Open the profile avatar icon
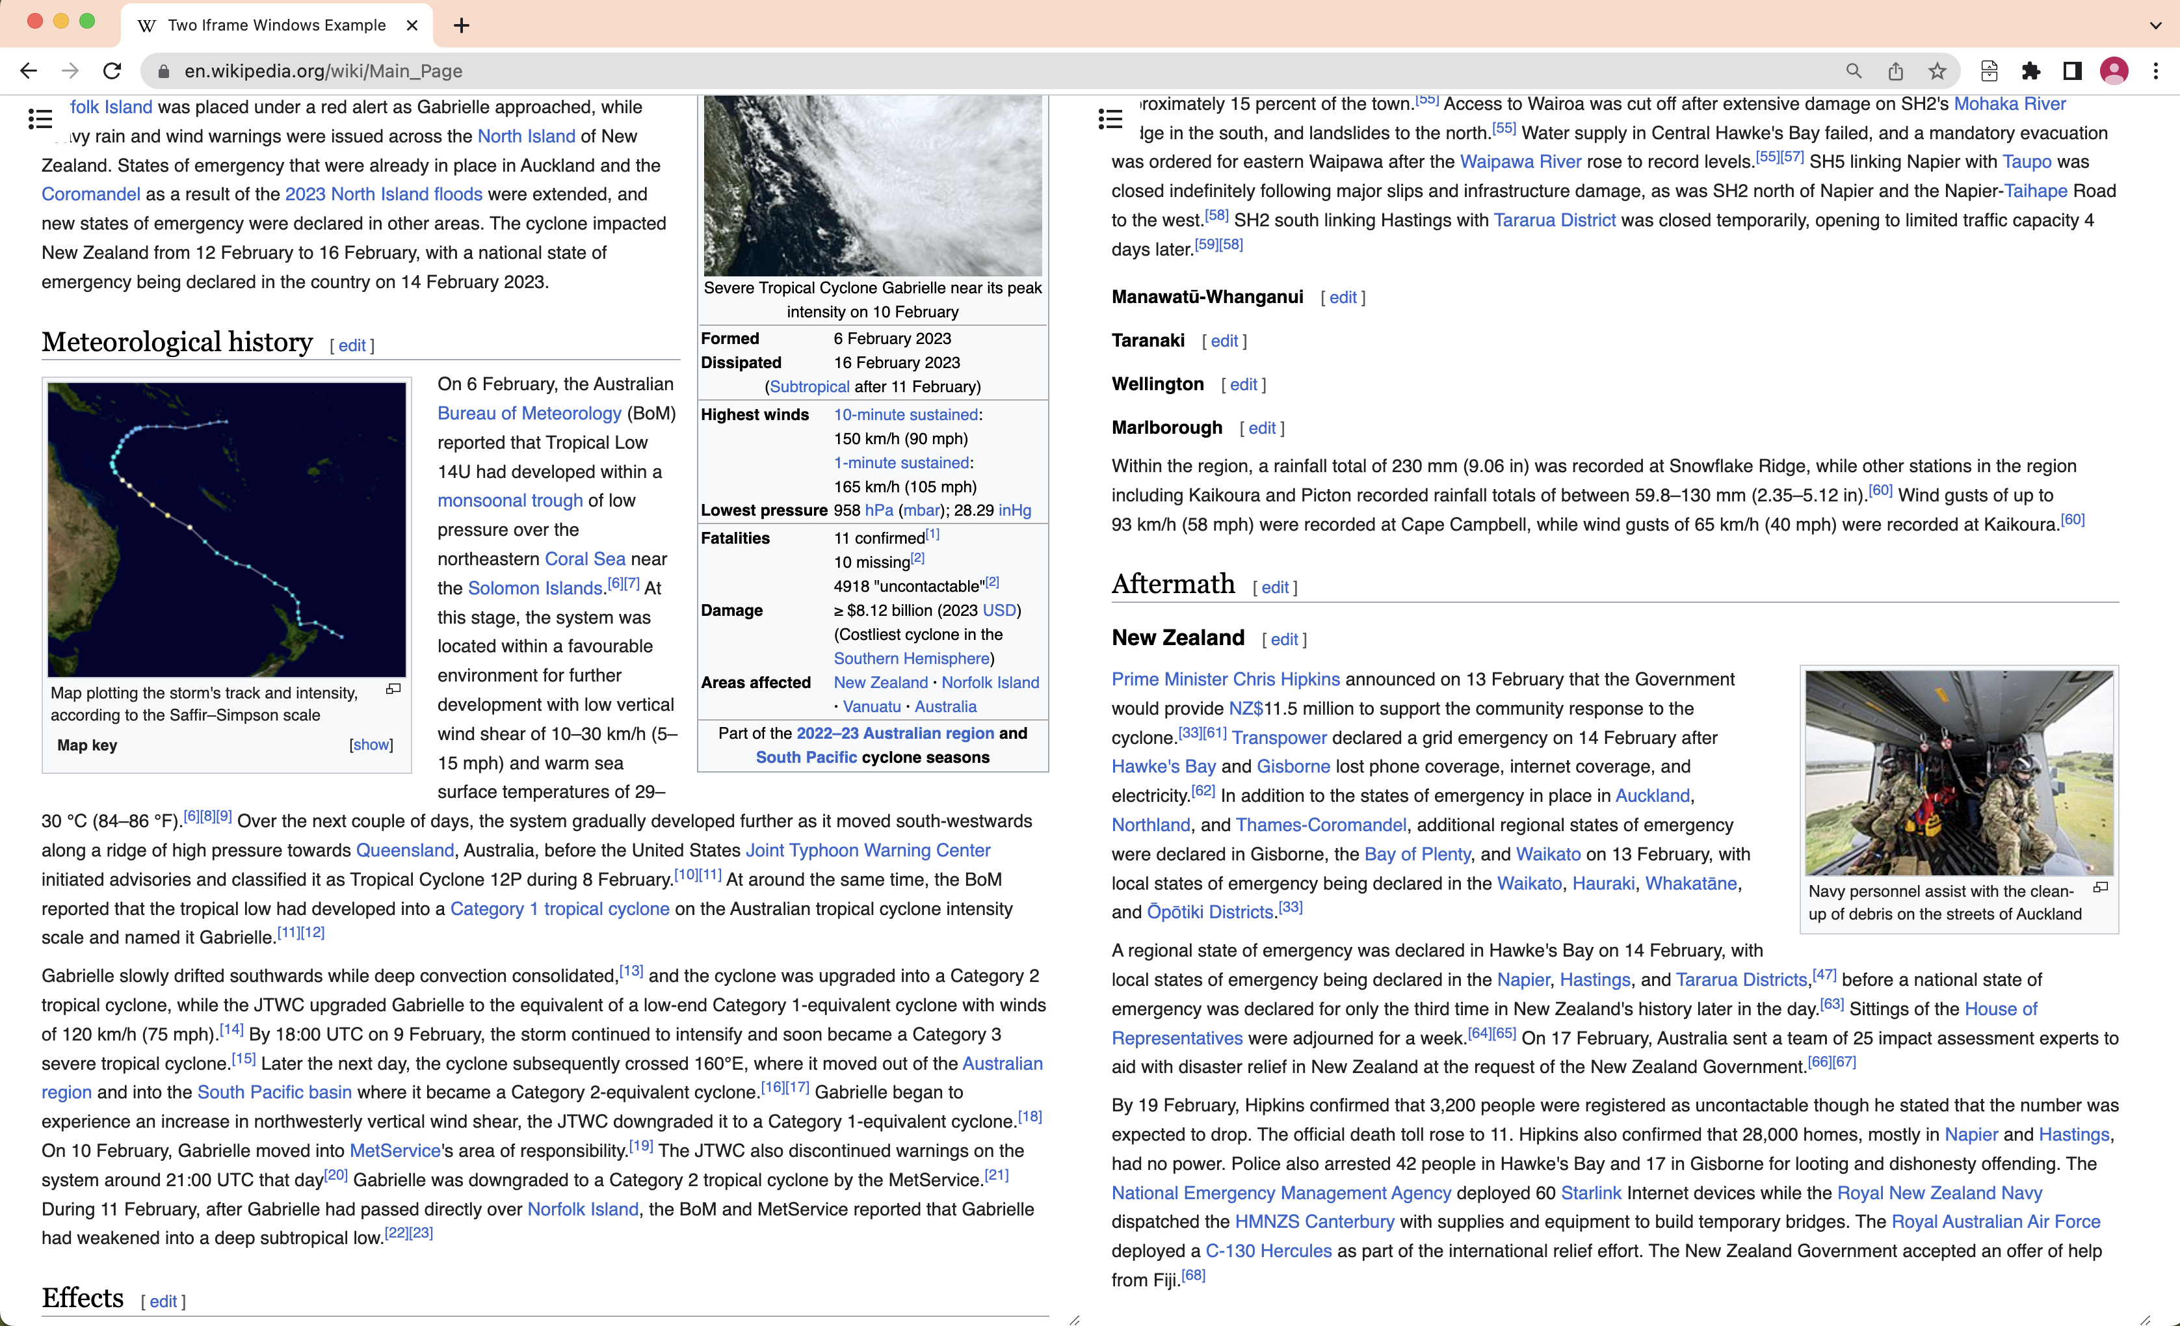The width and height of the screenshot is (2180, 1326). pos(2114,71)
